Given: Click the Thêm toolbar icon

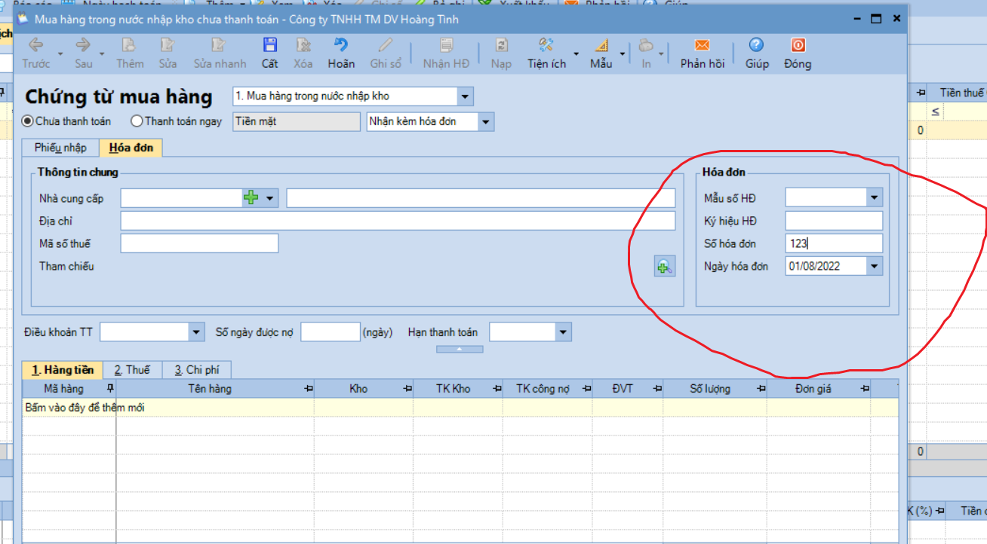Looking at the screenshot, I should tap(130, 45).
